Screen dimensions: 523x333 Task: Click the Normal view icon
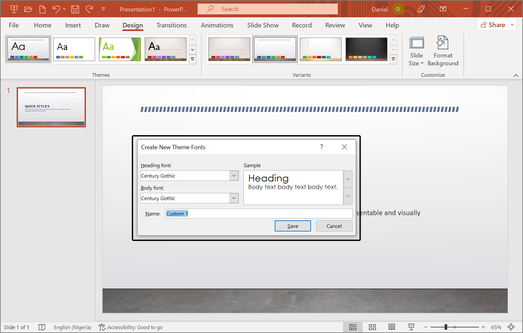tap(353, 327)
